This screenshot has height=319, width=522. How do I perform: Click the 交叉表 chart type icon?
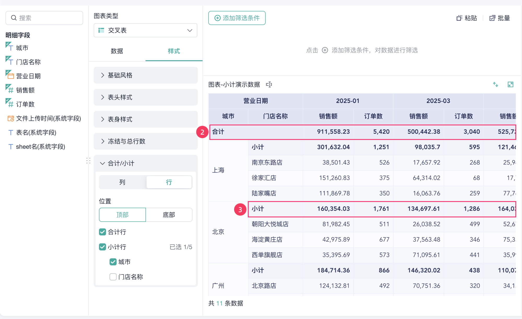(101, 30)
